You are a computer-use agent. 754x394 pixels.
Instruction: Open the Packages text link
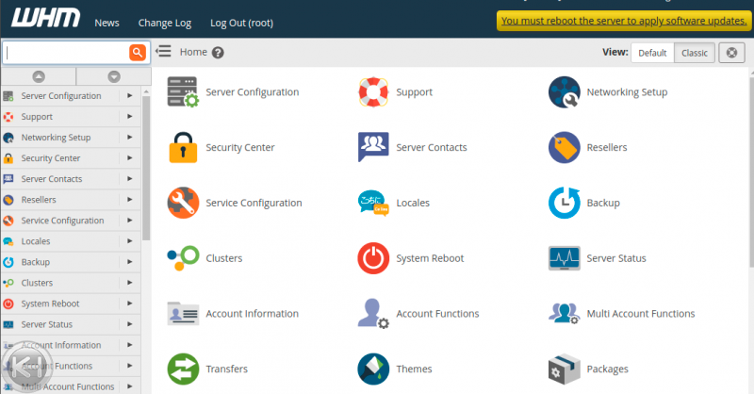point(607,369)
